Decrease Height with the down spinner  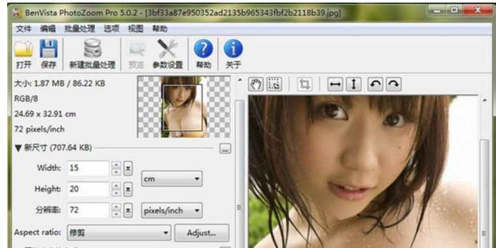(116, 193)
